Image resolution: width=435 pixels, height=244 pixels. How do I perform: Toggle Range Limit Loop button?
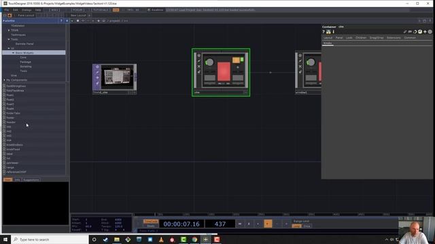coord(296,226)
